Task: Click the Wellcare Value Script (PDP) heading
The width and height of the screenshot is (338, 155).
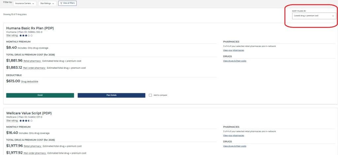Action: coord(29,113)
